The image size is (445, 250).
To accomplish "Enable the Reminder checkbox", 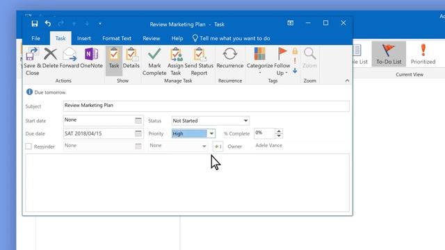I will [29, 147].
